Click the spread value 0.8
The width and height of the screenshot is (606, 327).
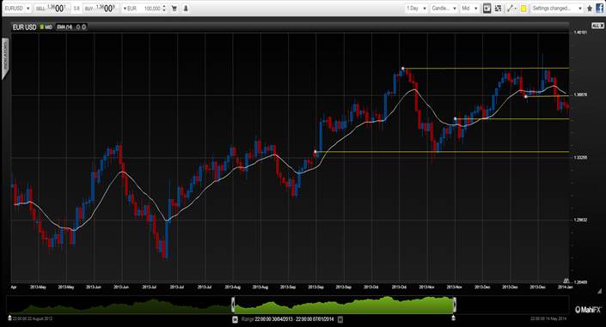tap(77, 9)
